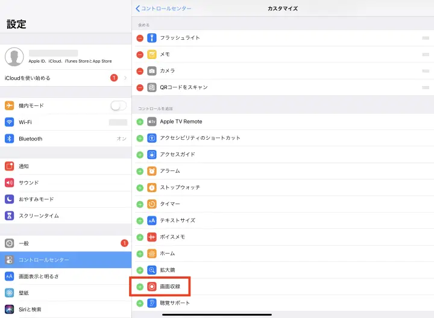Remove Flashlight with its red minus button
Viewport: 434px width, 318px height.
[x=140, y=38]
